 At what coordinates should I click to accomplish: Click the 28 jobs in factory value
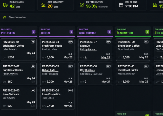[x=50, y=6]
